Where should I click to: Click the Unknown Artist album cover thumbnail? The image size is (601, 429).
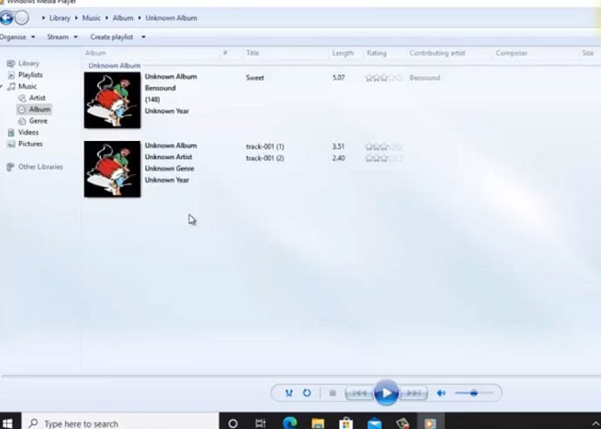point(112,169)
